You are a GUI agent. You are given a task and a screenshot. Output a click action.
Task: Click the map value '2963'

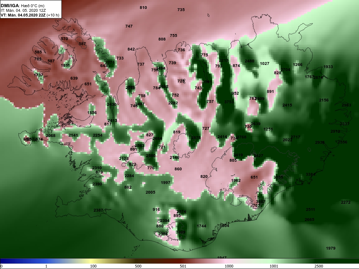tap(346, 105)
